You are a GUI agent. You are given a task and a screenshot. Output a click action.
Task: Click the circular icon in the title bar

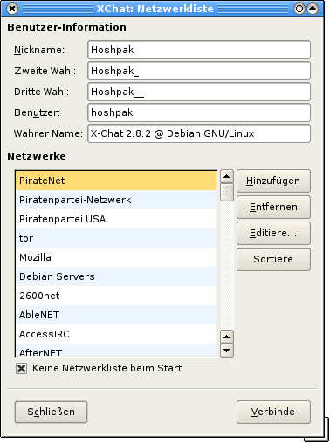coord(299,9)
